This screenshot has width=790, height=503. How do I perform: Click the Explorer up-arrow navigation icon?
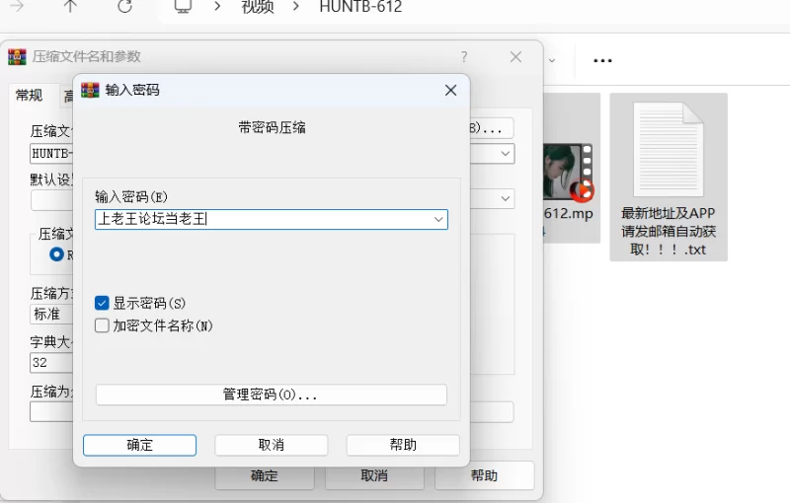(x=70, y=6)
